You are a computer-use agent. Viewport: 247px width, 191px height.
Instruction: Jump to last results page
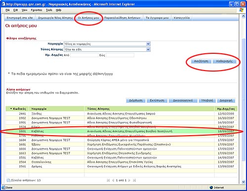pos(134,180)
